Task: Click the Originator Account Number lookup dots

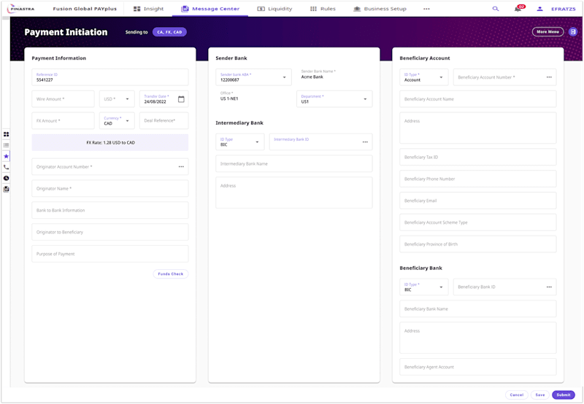Action: point(181,167)
